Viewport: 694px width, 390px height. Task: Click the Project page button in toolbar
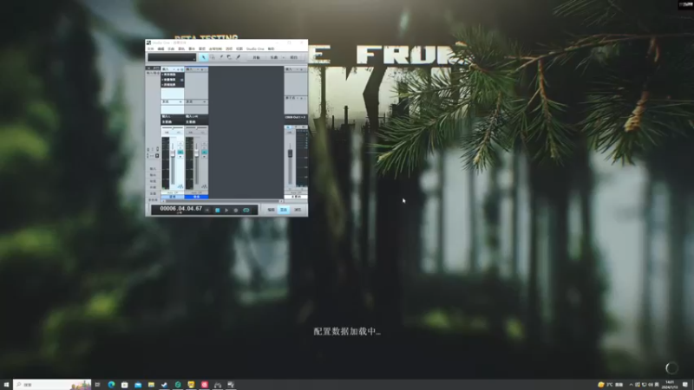pos(294,57)
